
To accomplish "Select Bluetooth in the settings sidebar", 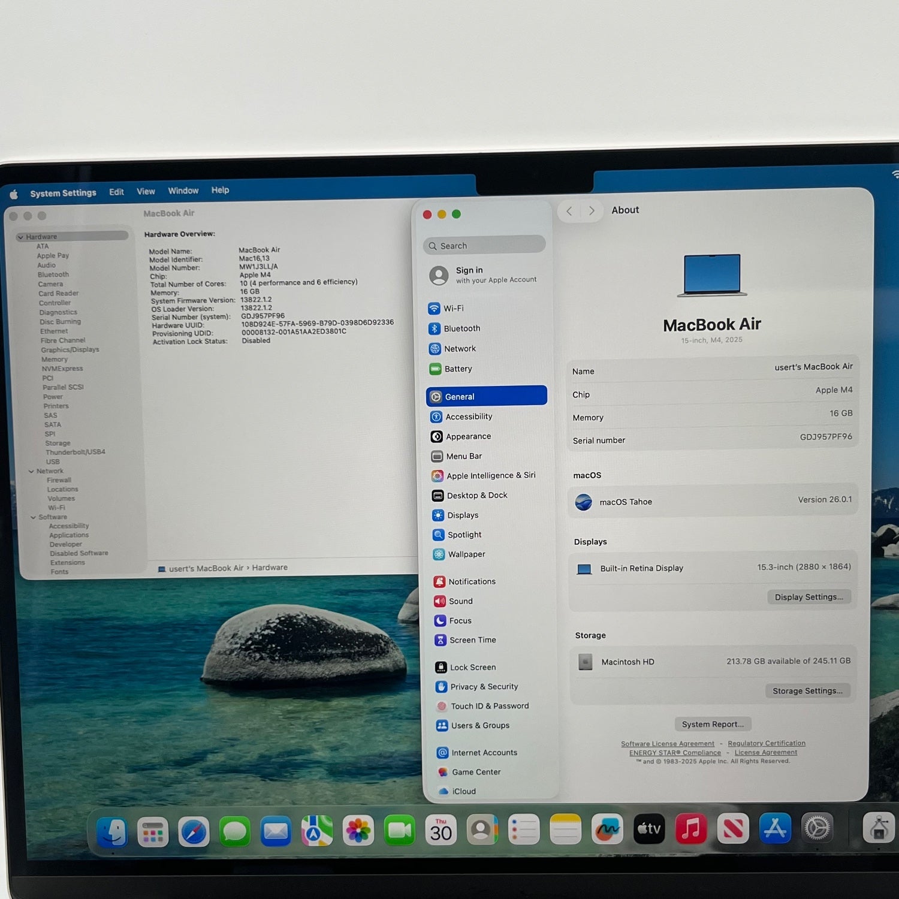I will pyautogui.click(x=461, y=328).
